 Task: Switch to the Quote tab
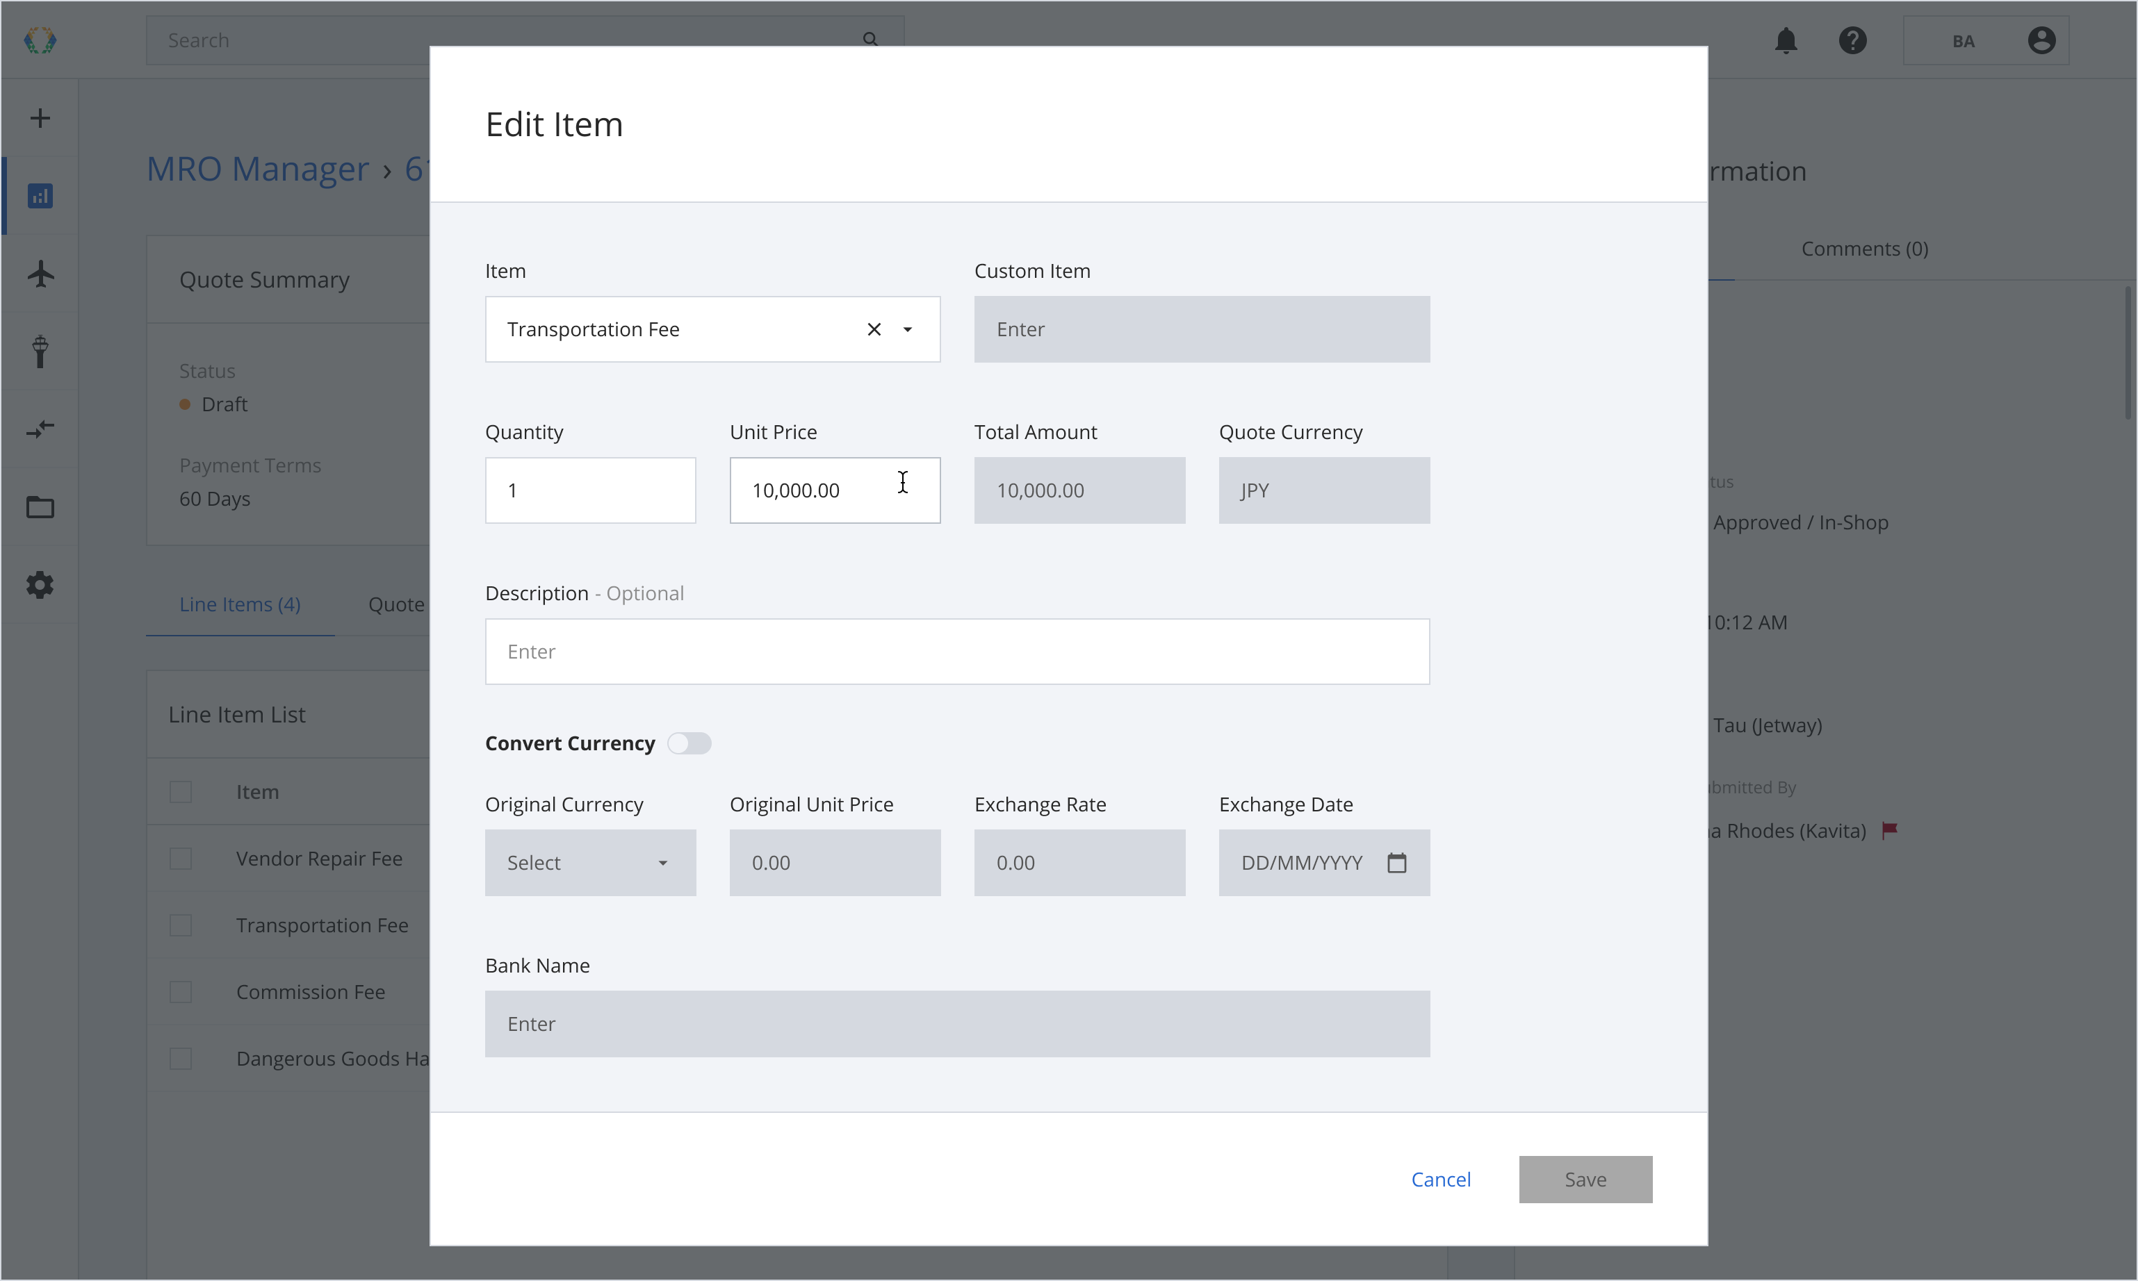click(x=396, y=604)
